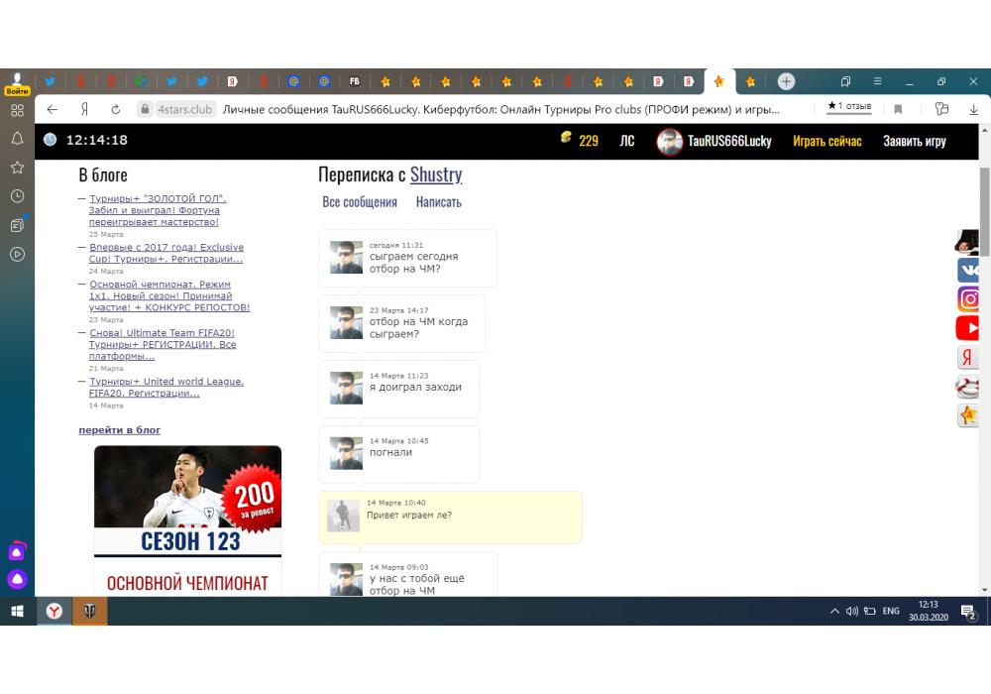Open the Windows Start menu
The width and height of the screenshot is (991, 694).
tap(17, 612)
